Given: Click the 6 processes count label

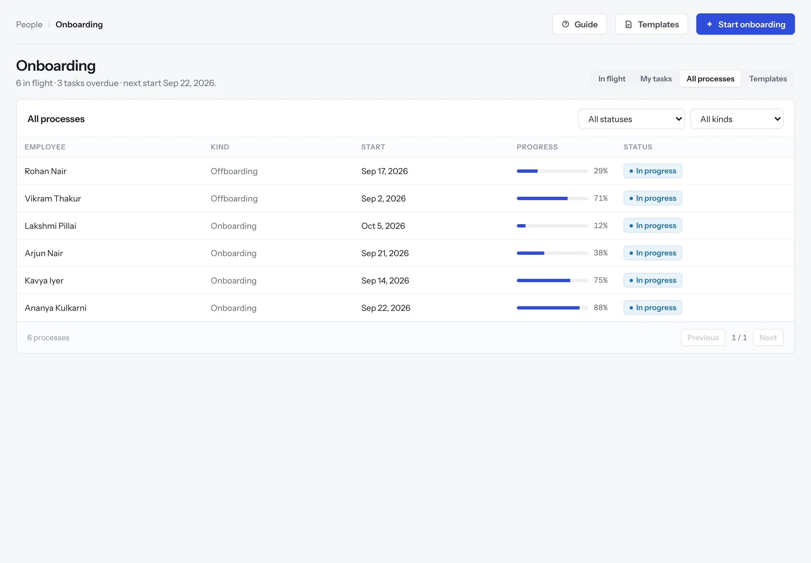Looking at the screenshot, I should click(x=48, y=338).
